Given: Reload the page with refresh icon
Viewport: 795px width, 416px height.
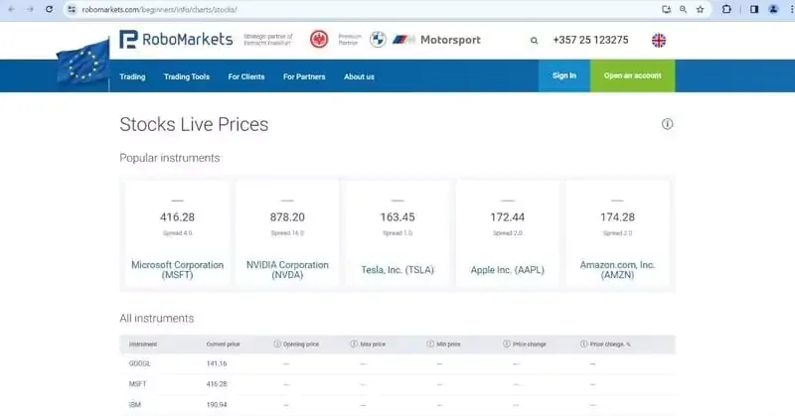Looking at the screenshot, I should coord(49,9).
